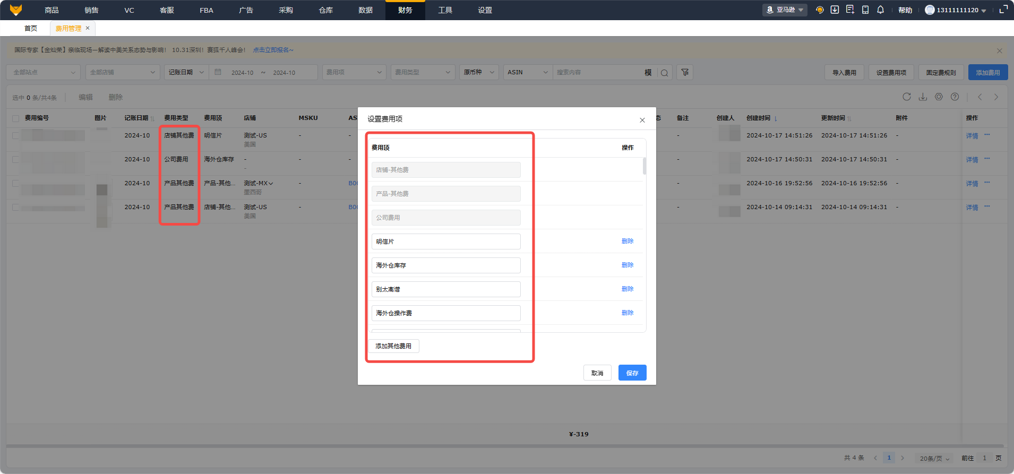Open the 费用类型 filter dropdown
1014x474 pixels.
[423, 72]
